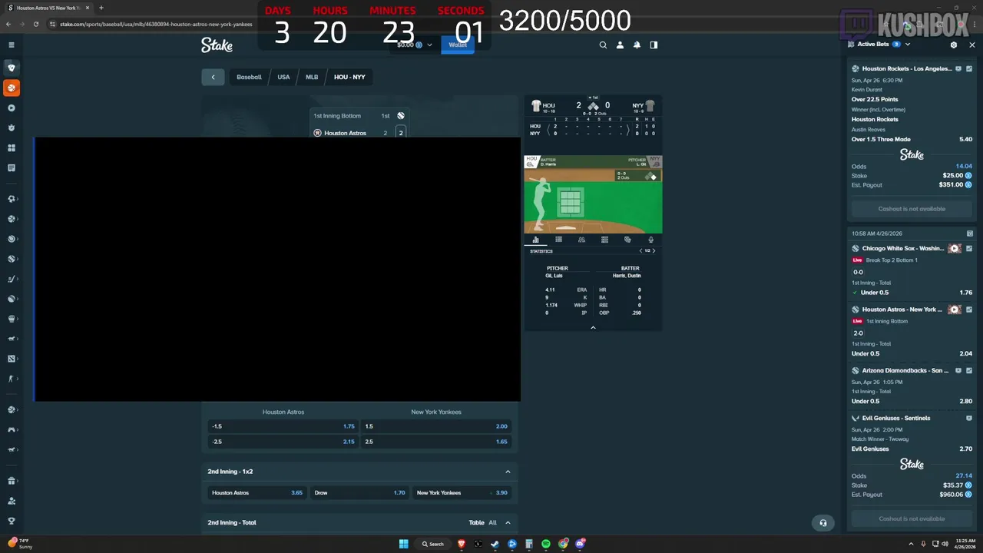Select the dice icon tab in tracker
This screenshot has height=553, width=983.
627,240
